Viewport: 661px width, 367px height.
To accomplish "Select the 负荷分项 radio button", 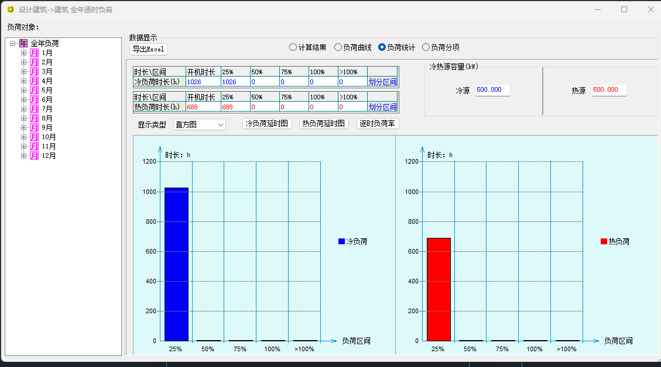I will point(426,47).
